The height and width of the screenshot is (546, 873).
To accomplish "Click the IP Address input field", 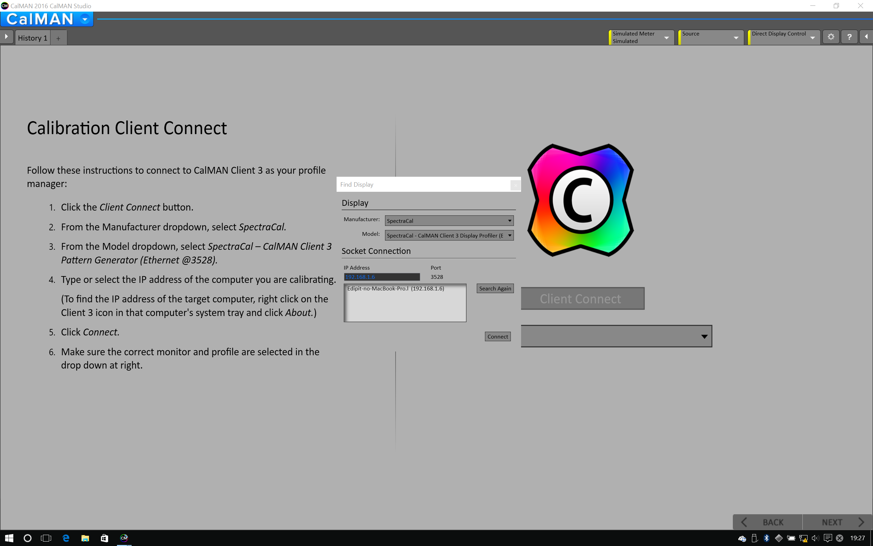I will 382,277.
